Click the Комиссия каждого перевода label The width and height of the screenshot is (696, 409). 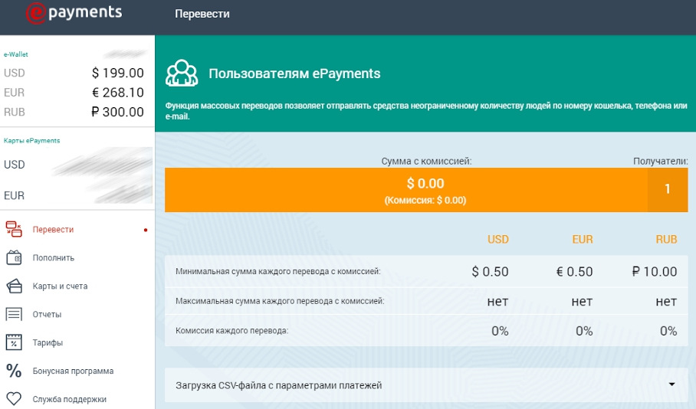pos(231,330)
